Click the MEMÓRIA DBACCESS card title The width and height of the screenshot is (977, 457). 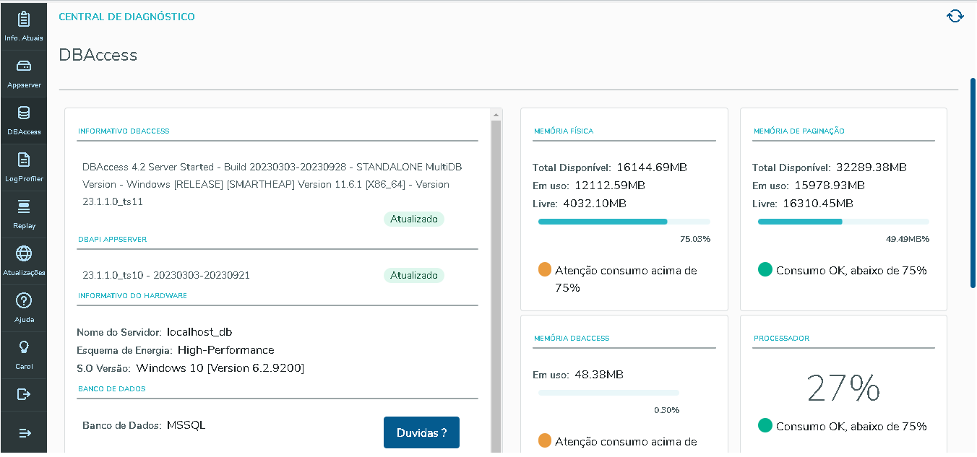click(x=572, y=338)
